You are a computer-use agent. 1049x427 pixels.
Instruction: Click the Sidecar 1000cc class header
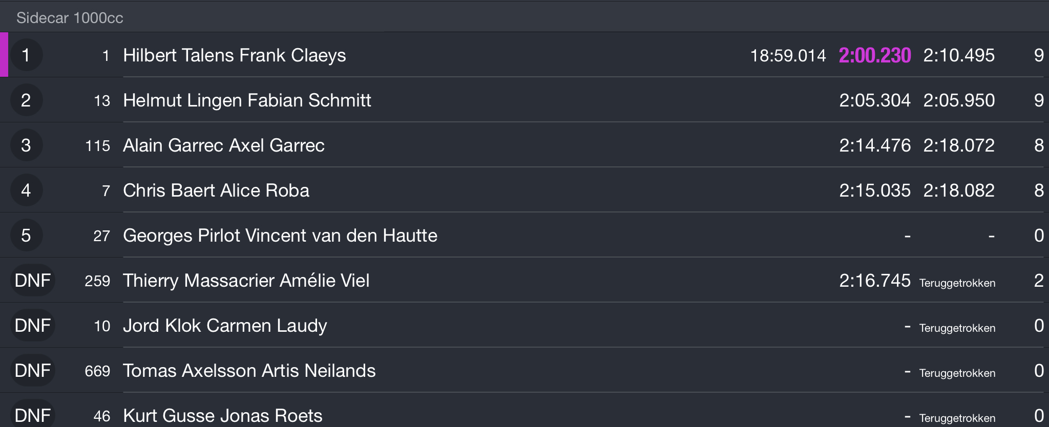coord(70,18)
